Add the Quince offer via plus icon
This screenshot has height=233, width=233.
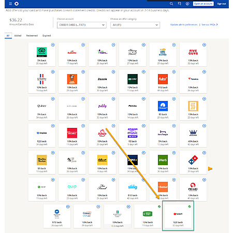pos(53,99)
